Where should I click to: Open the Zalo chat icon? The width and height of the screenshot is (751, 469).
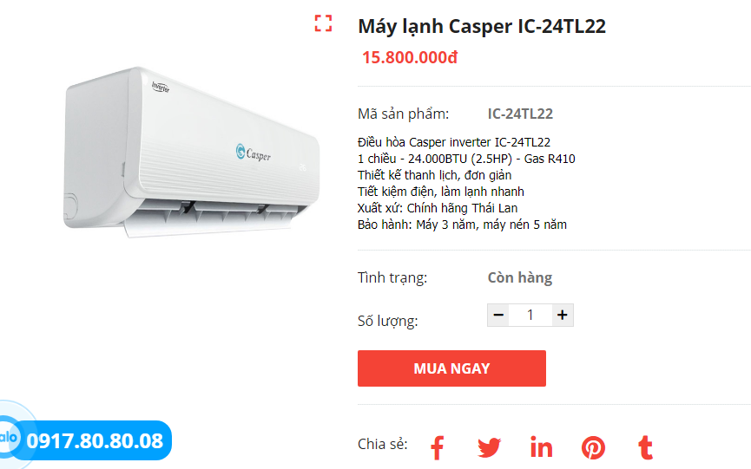click(9, 437)
